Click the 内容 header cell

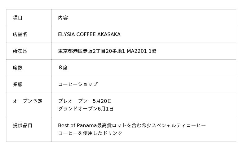pos(63,18)
